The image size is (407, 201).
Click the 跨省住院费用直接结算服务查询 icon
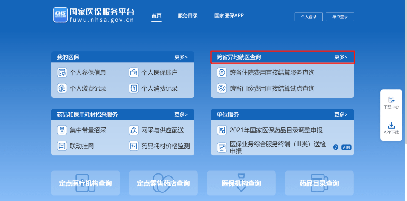coord(222,72)
